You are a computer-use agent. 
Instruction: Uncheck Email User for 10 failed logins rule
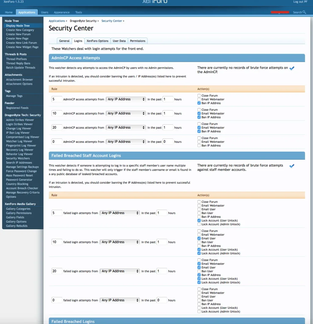click(x=199, y=238)
